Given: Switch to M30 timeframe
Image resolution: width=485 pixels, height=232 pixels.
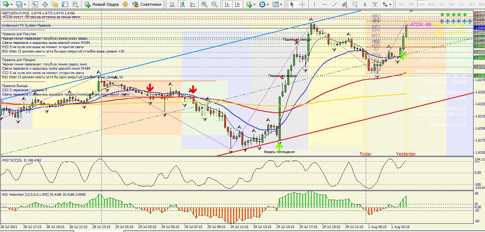Looking at the screenshot, I should point(431,4).
